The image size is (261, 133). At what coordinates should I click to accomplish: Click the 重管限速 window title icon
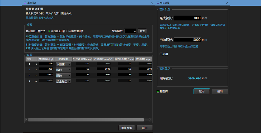(25, 3)
